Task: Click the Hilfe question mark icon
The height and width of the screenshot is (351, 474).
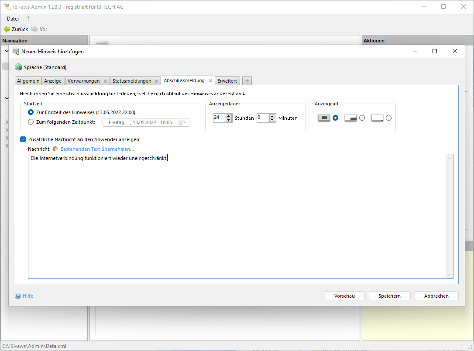Action: [x=18, y=296]
